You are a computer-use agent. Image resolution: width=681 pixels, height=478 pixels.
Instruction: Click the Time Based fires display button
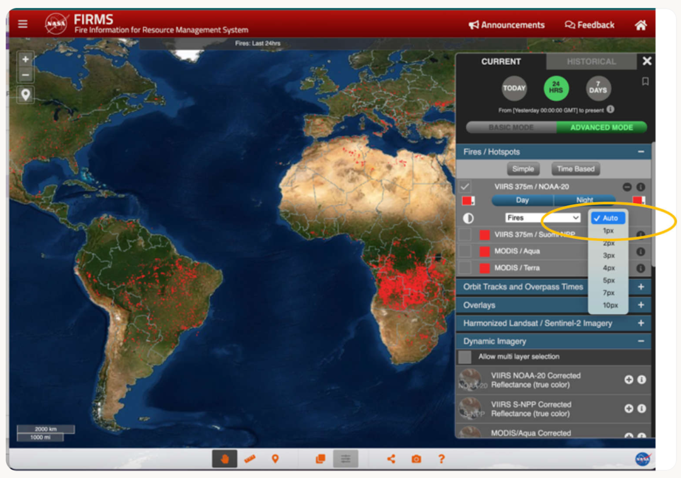(576, 169)
